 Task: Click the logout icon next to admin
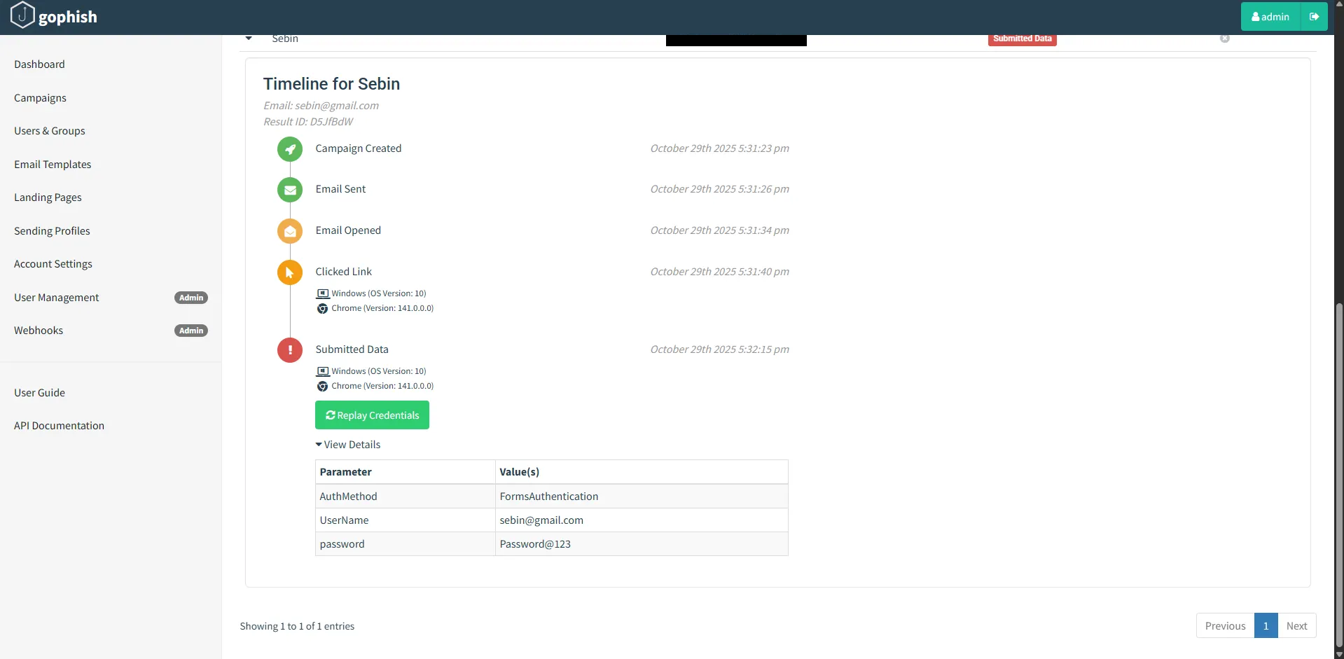1314,17
